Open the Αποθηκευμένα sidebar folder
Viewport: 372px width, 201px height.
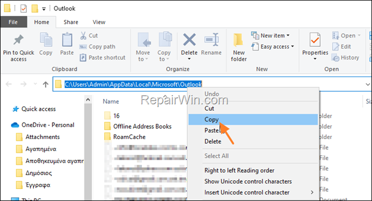50,161
